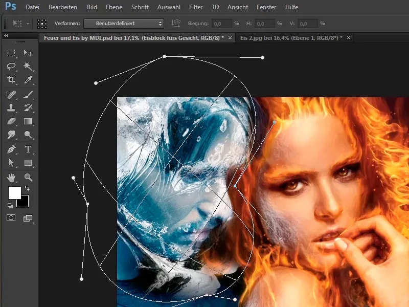Image resolution: width=409 pixels, height=307 pixels.
Task: Click the left square warp anchor point
Action: (87, 204)
